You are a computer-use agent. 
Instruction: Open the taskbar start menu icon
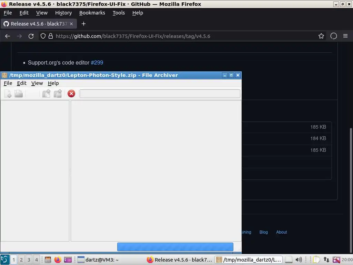click(5, 259)
